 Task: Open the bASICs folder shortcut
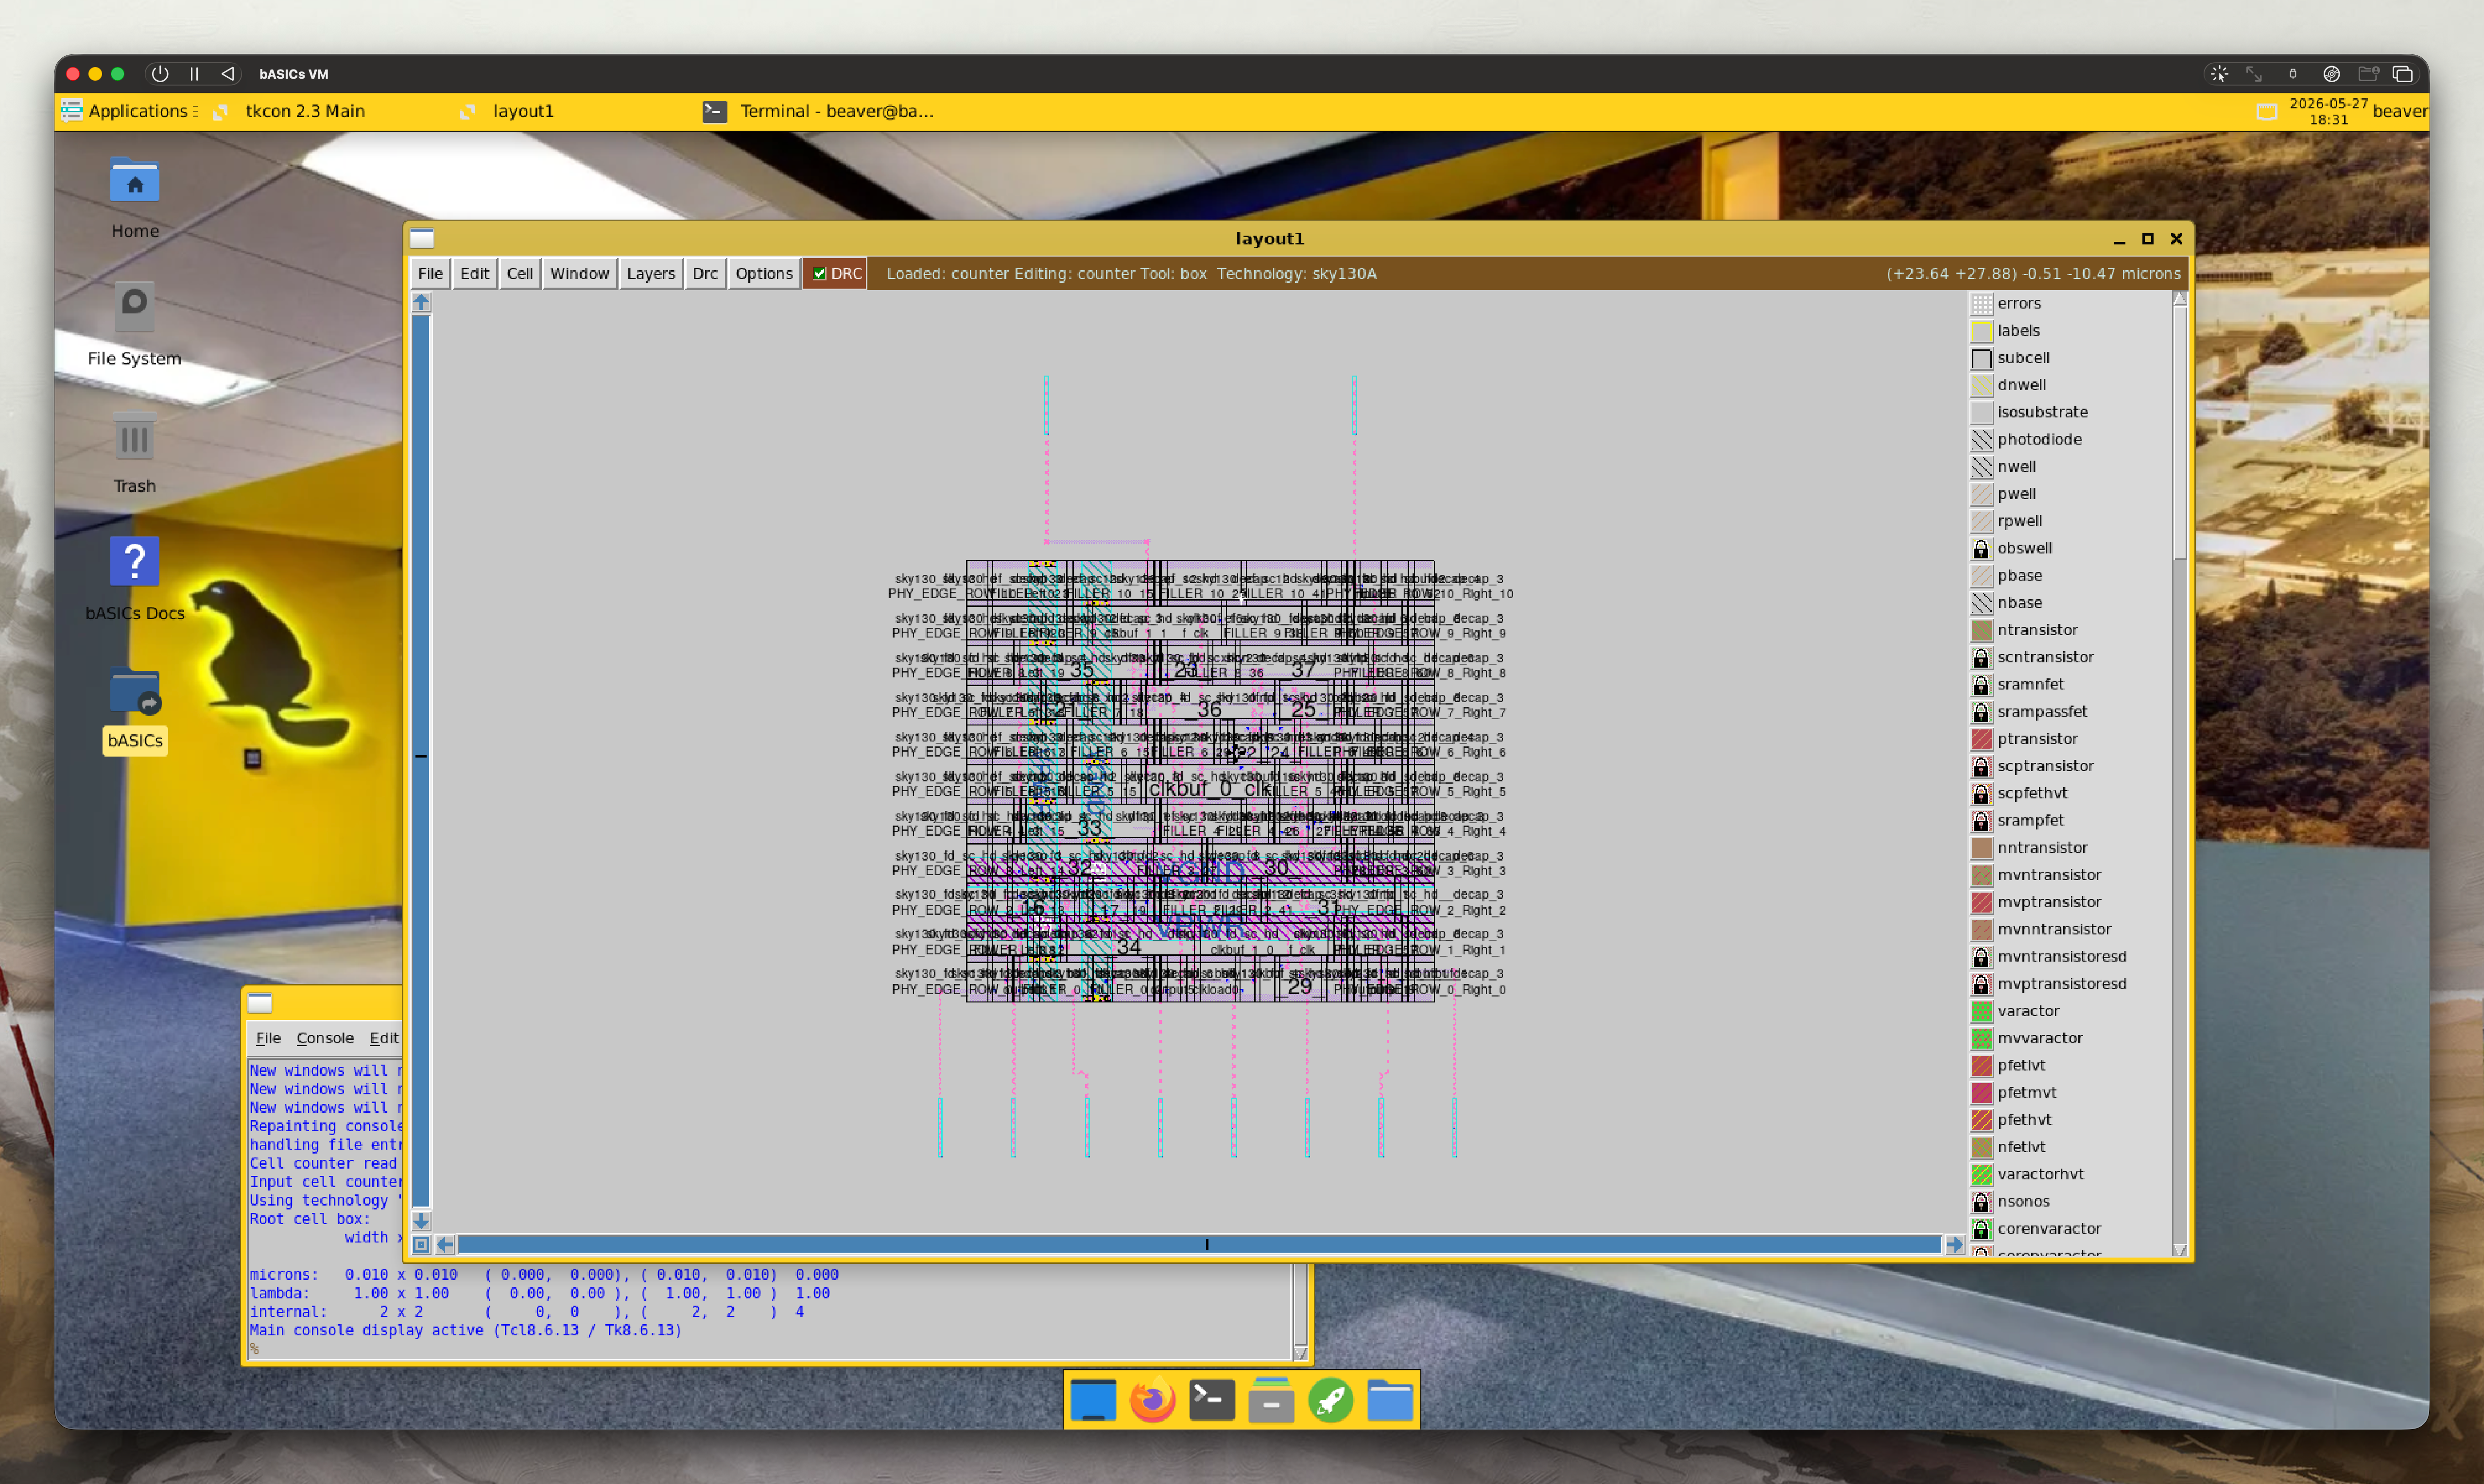click(135, 708)
